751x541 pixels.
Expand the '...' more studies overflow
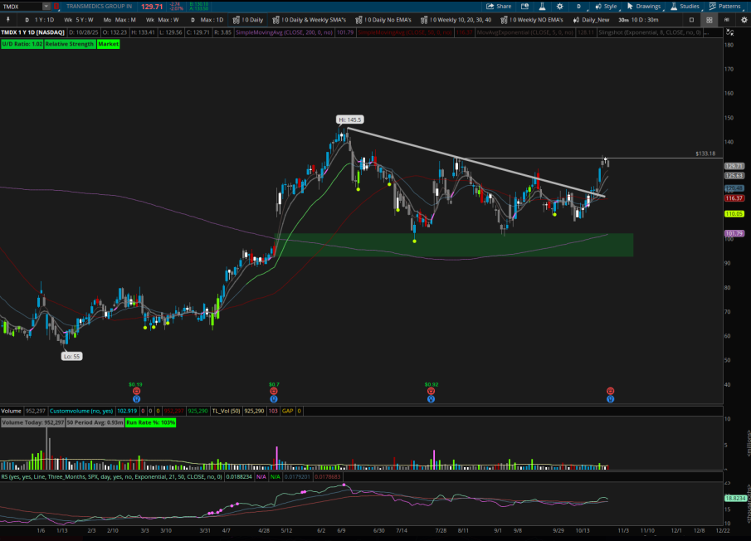[706, 32]
